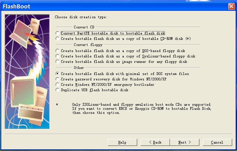237x151 pixels.
Task: Go to previous step with Back button
Action: (x=155, y=142)
